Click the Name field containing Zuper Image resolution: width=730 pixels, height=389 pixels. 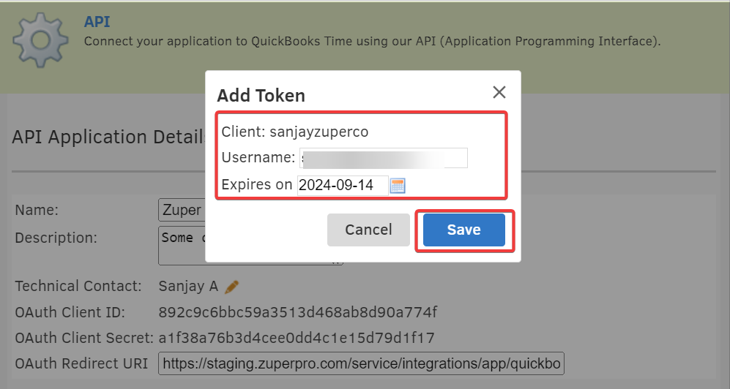pyautogui.click(x=182, y=210)
